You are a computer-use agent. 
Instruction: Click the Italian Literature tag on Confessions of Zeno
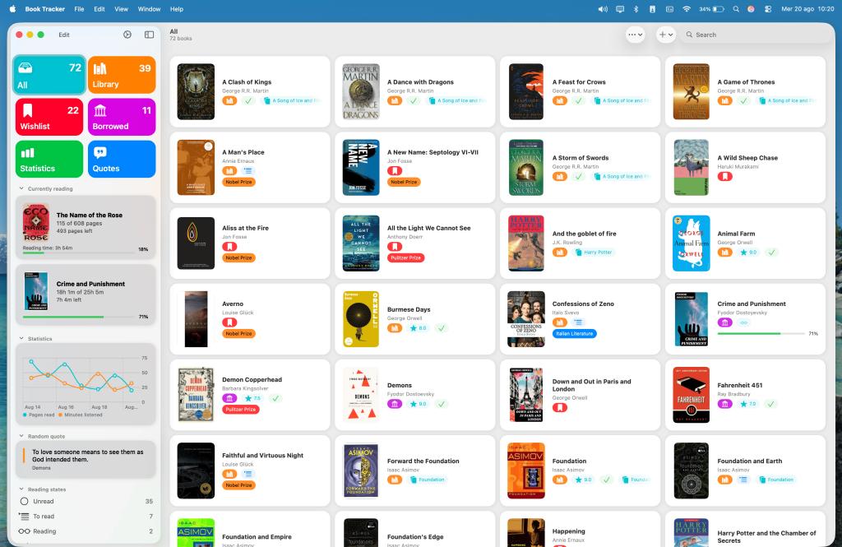pos(574,334)
